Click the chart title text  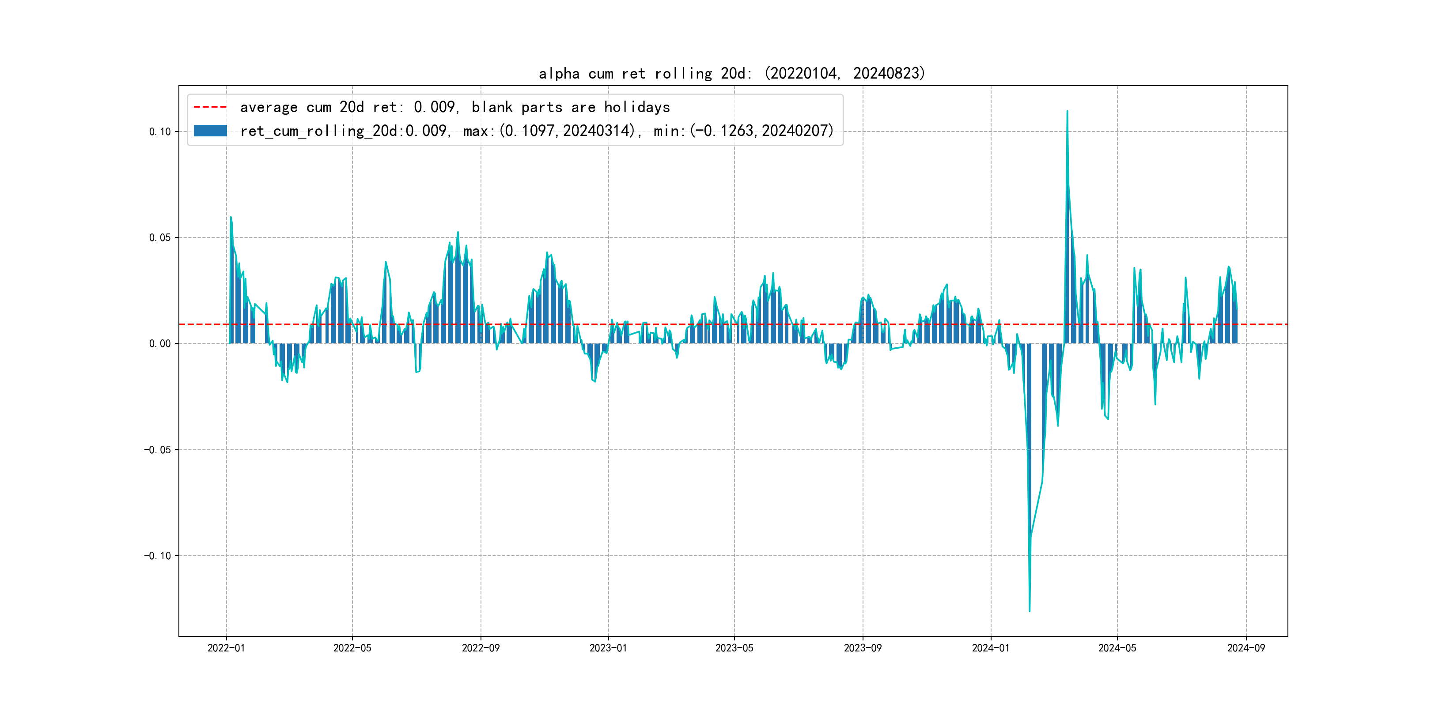tap(731, 73)
